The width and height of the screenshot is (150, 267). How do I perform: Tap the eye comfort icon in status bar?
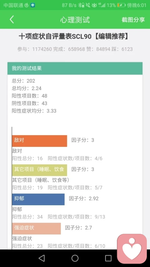[94, 5]
